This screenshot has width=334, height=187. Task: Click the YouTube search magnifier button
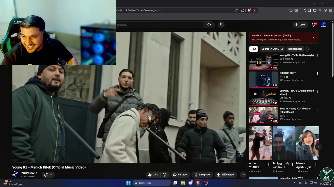point(209,25)
